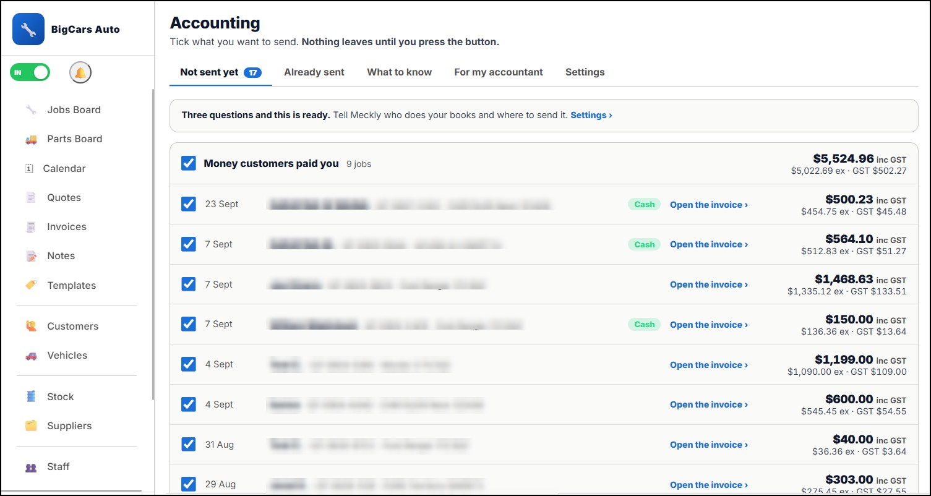
Task: Untick the 23 Sept $500.23 job checkbox
Action: [x=189, y=204]
